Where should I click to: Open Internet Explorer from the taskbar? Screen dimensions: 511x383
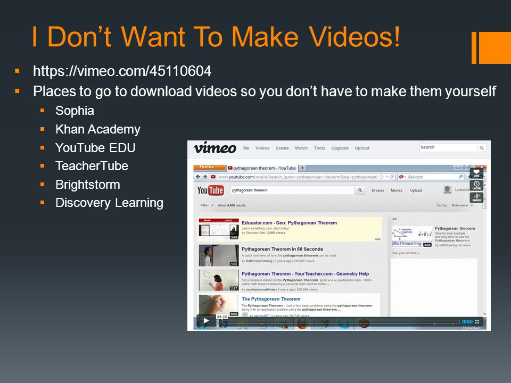coord(223,324)
